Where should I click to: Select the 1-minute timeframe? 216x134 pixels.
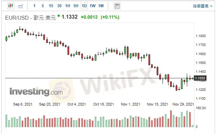click(34, 6)
